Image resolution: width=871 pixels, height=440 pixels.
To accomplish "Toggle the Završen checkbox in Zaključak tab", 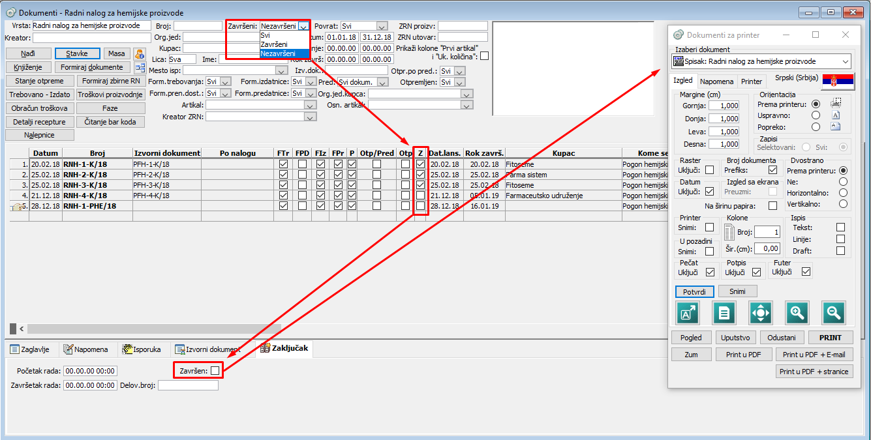I will (x=215, y=371).
